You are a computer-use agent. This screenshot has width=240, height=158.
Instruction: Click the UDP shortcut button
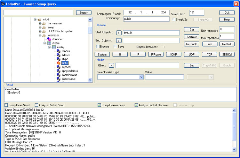click(192, 55)
